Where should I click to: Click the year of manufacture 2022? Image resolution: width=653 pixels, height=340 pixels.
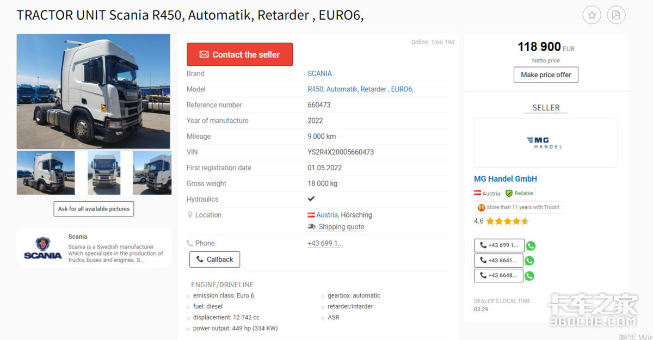pos(315,121)
